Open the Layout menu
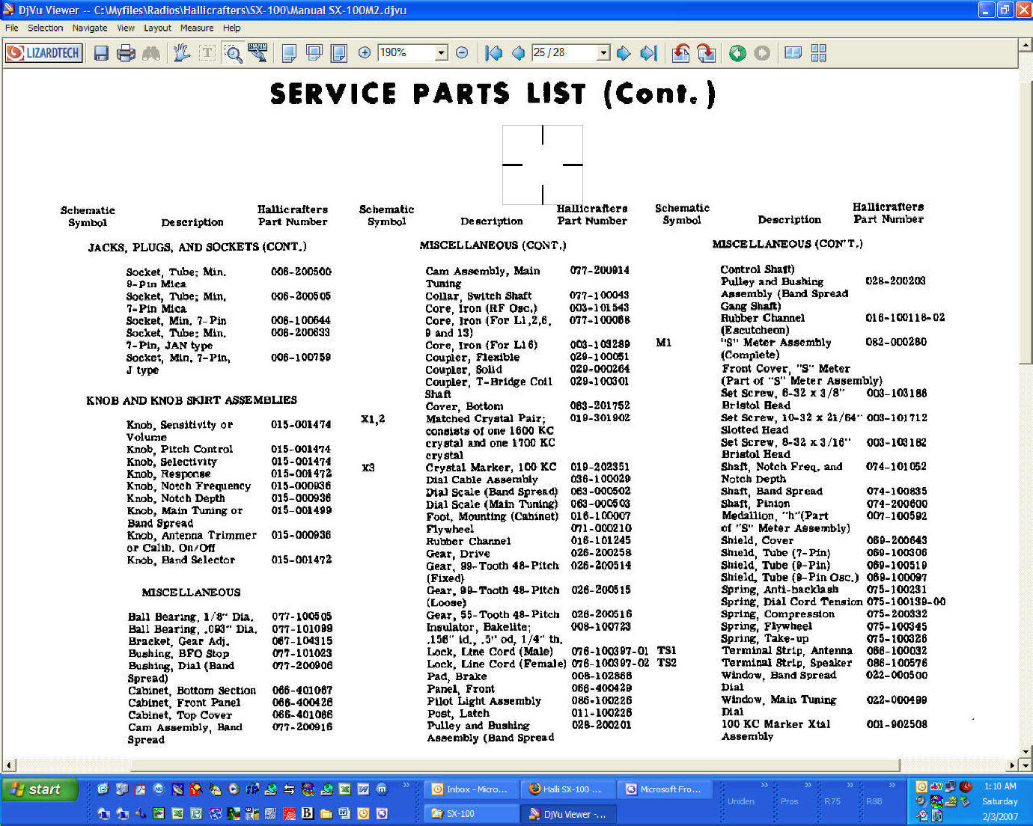1033x826 pixels. coord(157,28)
